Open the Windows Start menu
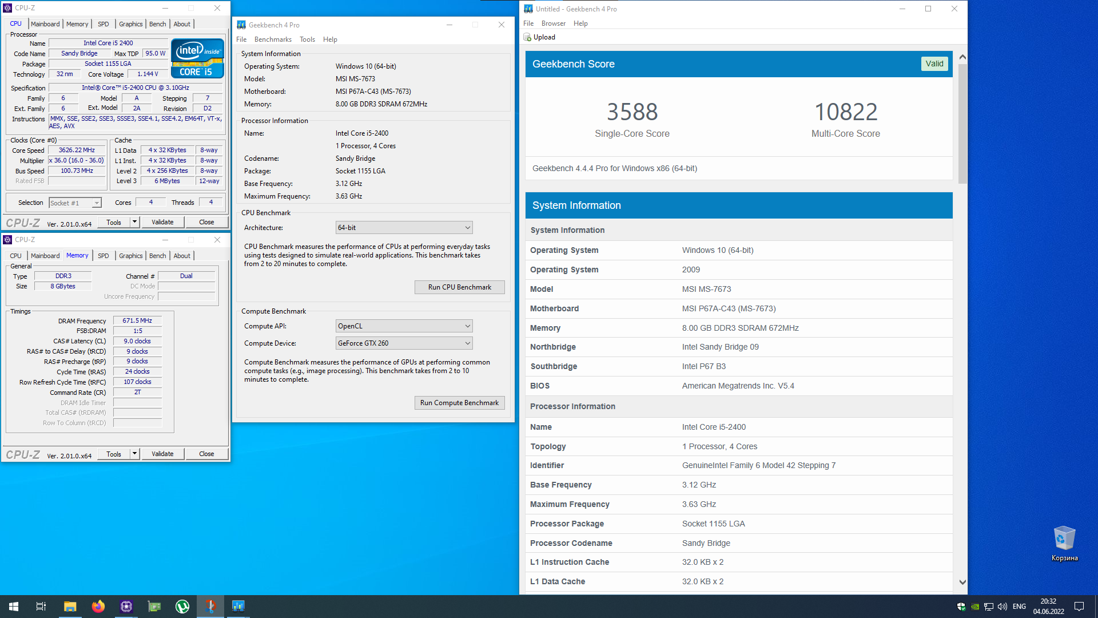Viewport: 1098px width, 618px height. pos(14,607)
